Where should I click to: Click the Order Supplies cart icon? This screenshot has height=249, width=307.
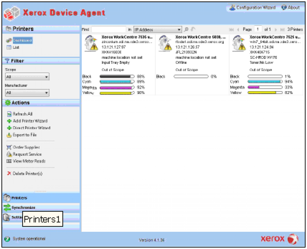(9, 147)
